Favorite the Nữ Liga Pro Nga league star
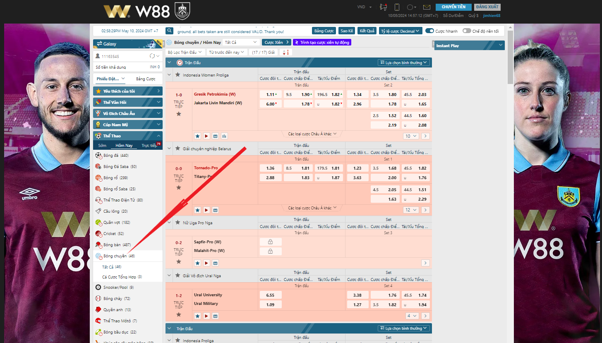The image size is (602, 343). pos(177,223)
